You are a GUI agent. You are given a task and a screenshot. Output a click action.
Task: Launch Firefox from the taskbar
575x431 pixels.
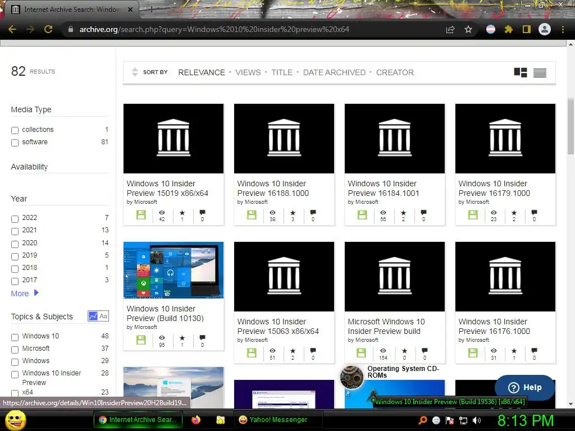point(196,420)
